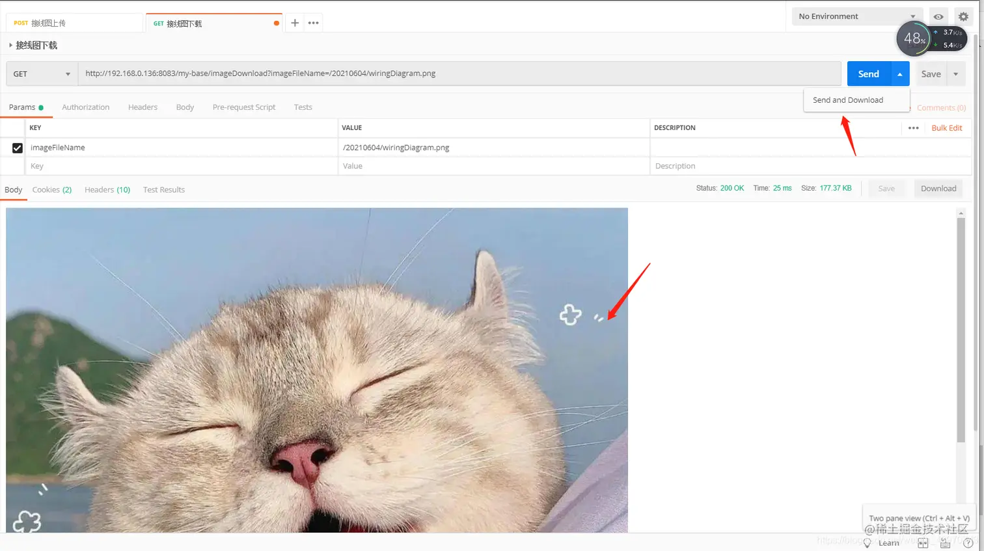Open the request Headers tab
Image resolution: width=984 pixels, height=551 pixels.
(143, 107)
